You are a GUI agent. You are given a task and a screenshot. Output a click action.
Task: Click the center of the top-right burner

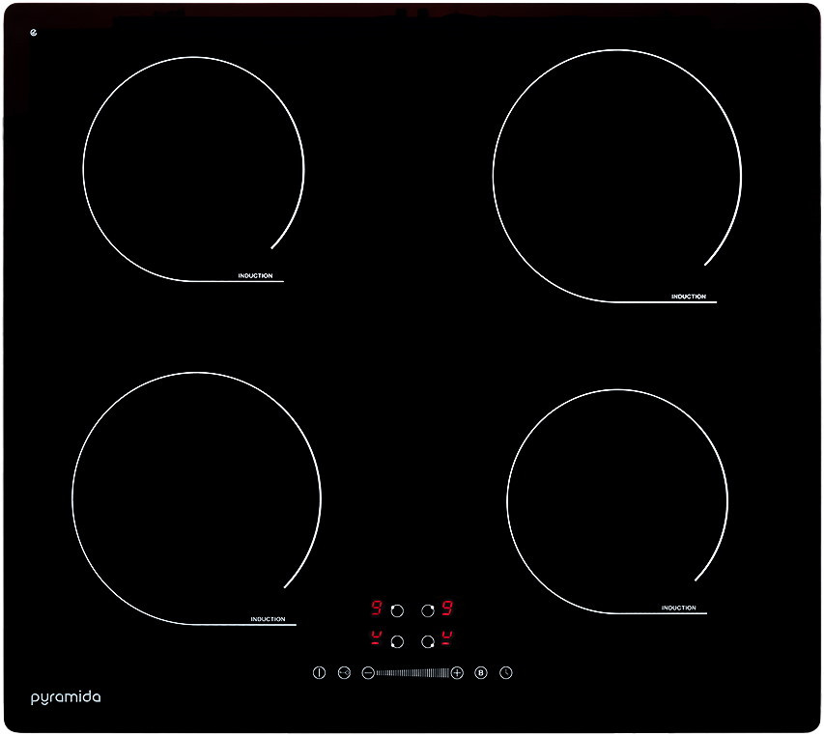point(616,176)
